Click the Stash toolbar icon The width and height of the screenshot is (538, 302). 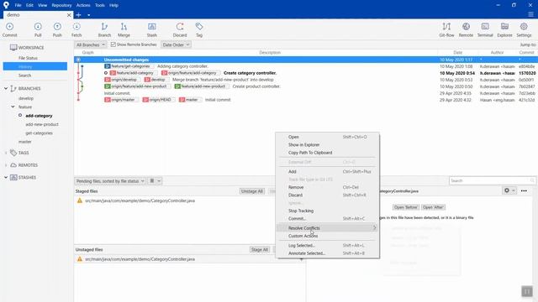tap(151, 30)
